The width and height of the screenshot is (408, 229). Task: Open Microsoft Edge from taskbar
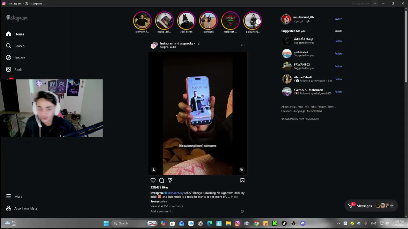click(209, 223)
